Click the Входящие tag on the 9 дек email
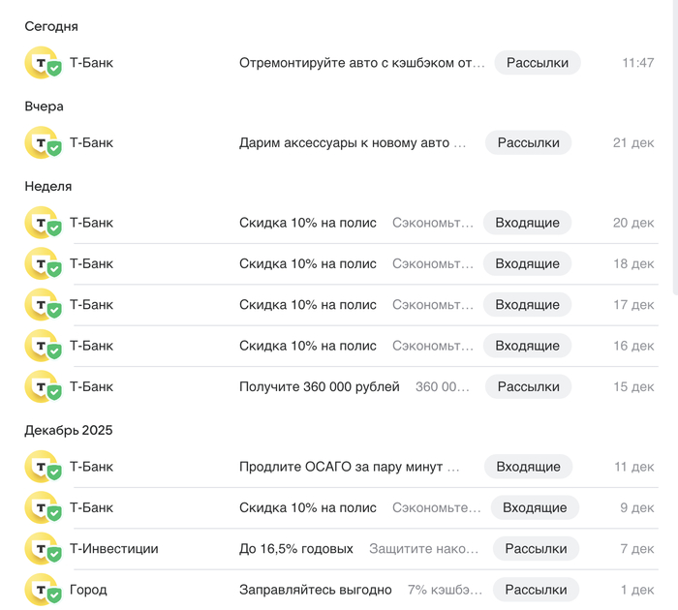 535,508
